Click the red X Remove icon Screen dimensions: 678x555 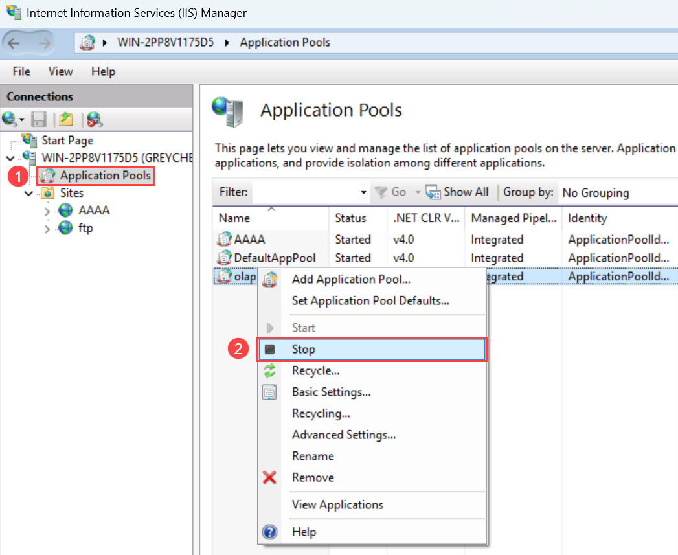(270, 478)
